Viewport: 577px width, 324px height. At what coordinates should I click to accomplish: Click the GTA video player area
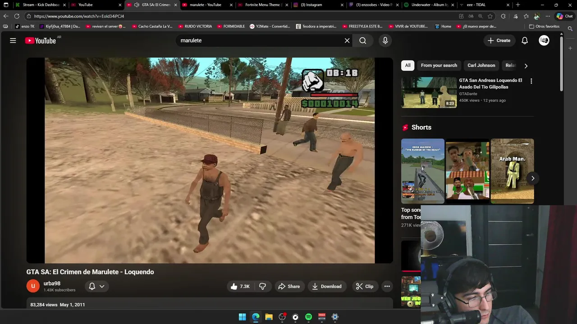[x=210, y=160]
